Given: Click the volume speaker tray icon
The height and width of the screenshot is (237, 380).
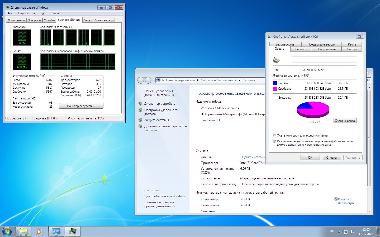Looking at the screenshot, I should tap(352, 232).
